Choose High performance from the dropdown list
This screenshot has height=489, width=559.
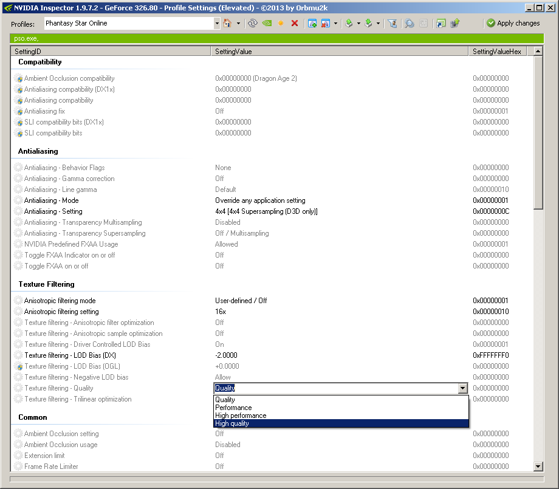341,415
